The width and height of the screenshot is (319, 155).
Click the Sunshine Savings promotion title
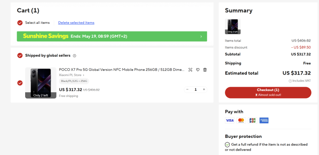45,36
